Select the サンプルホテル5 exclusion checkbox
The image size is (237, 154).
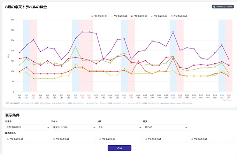(192, 139)
